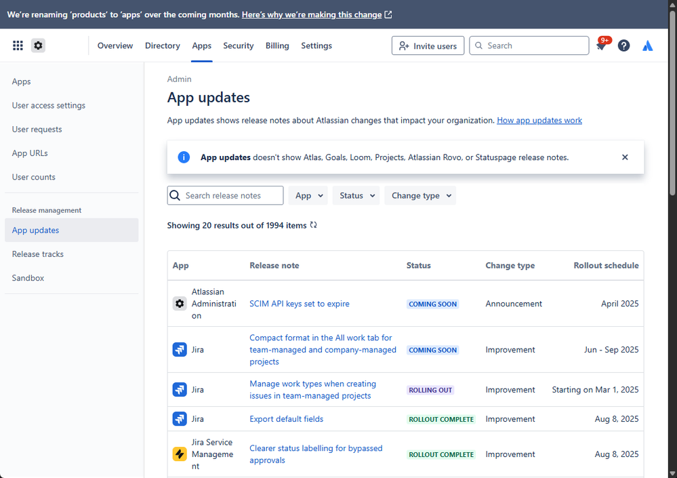
Task: Open the Security tab
Action: click(239, 45)
